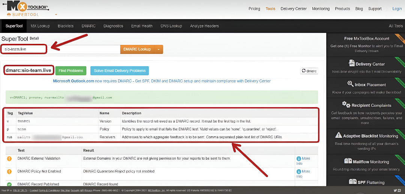Open Monitoring in top navigation
405x194 pixels.
coord(321,9)
